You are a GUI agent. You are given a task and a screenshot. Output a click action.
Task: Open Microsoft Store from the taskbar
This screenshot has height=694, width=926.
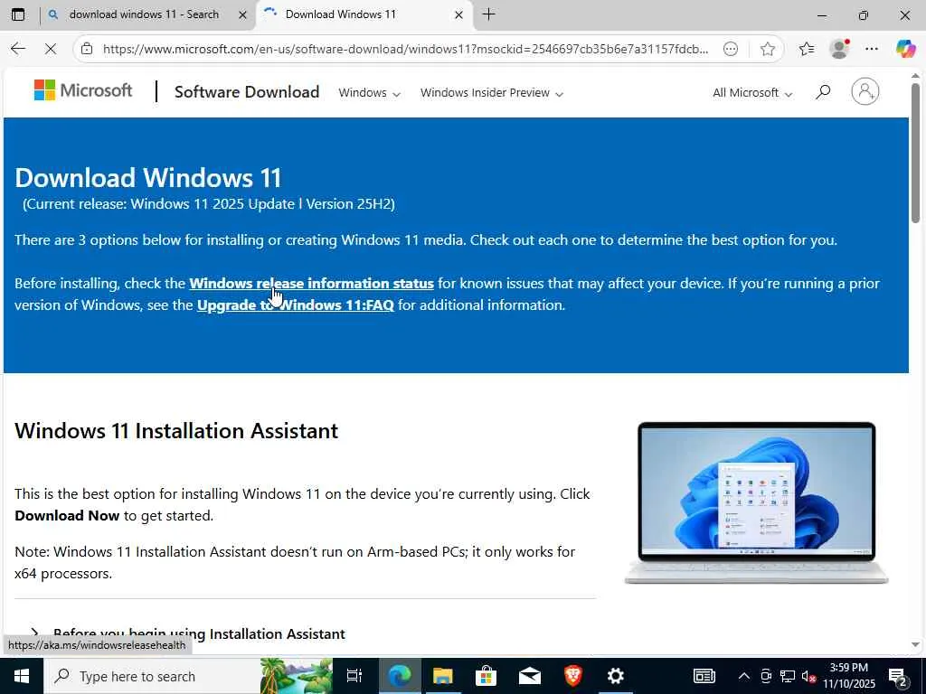coord(486,676)
